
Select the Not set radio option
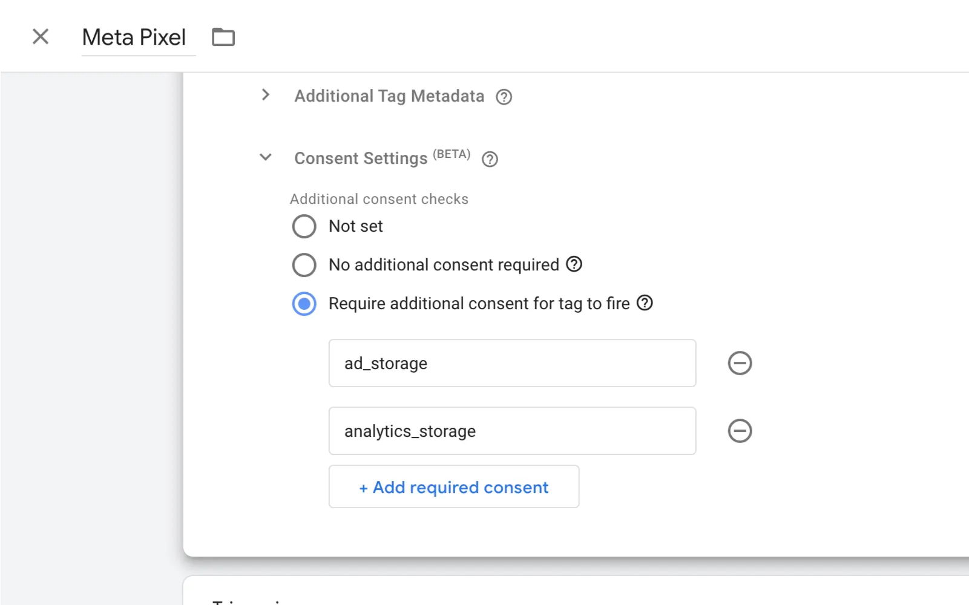coord(304,226)
